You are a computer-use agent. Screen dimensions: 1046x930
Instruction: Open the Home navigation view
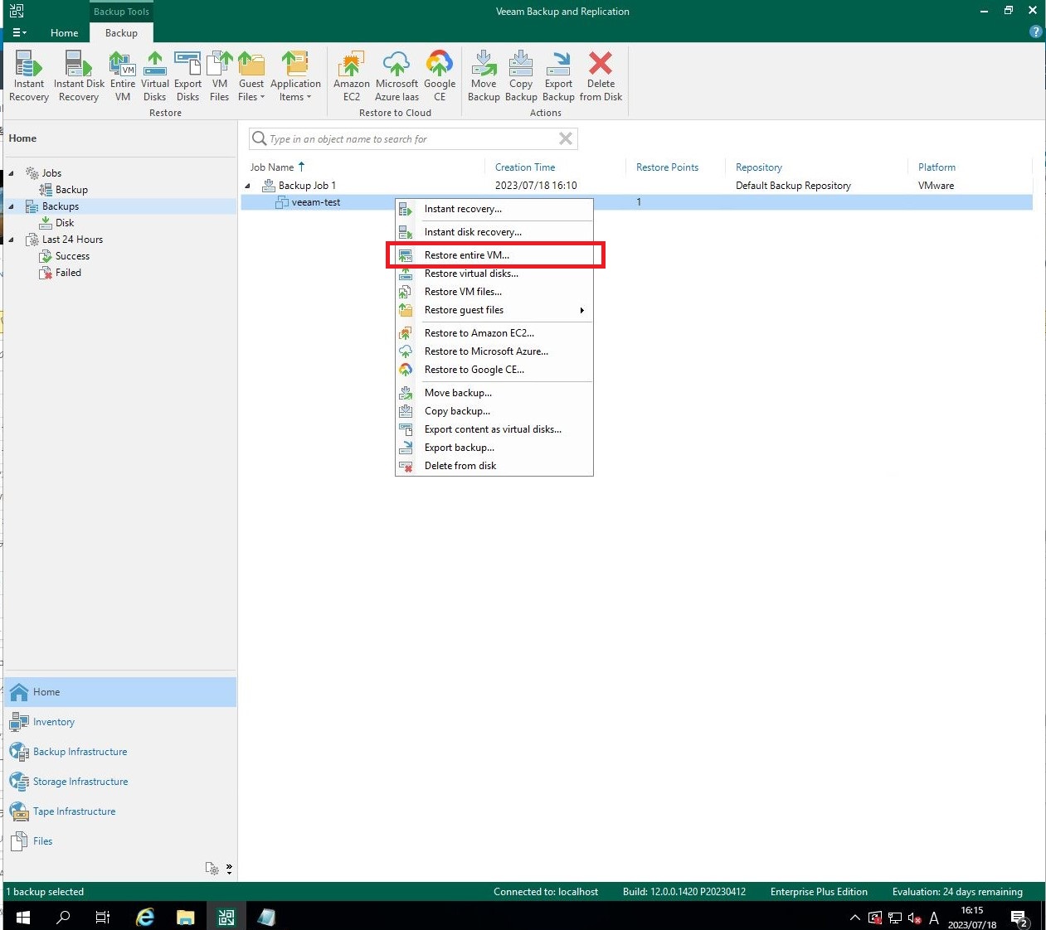click(120, 692)
